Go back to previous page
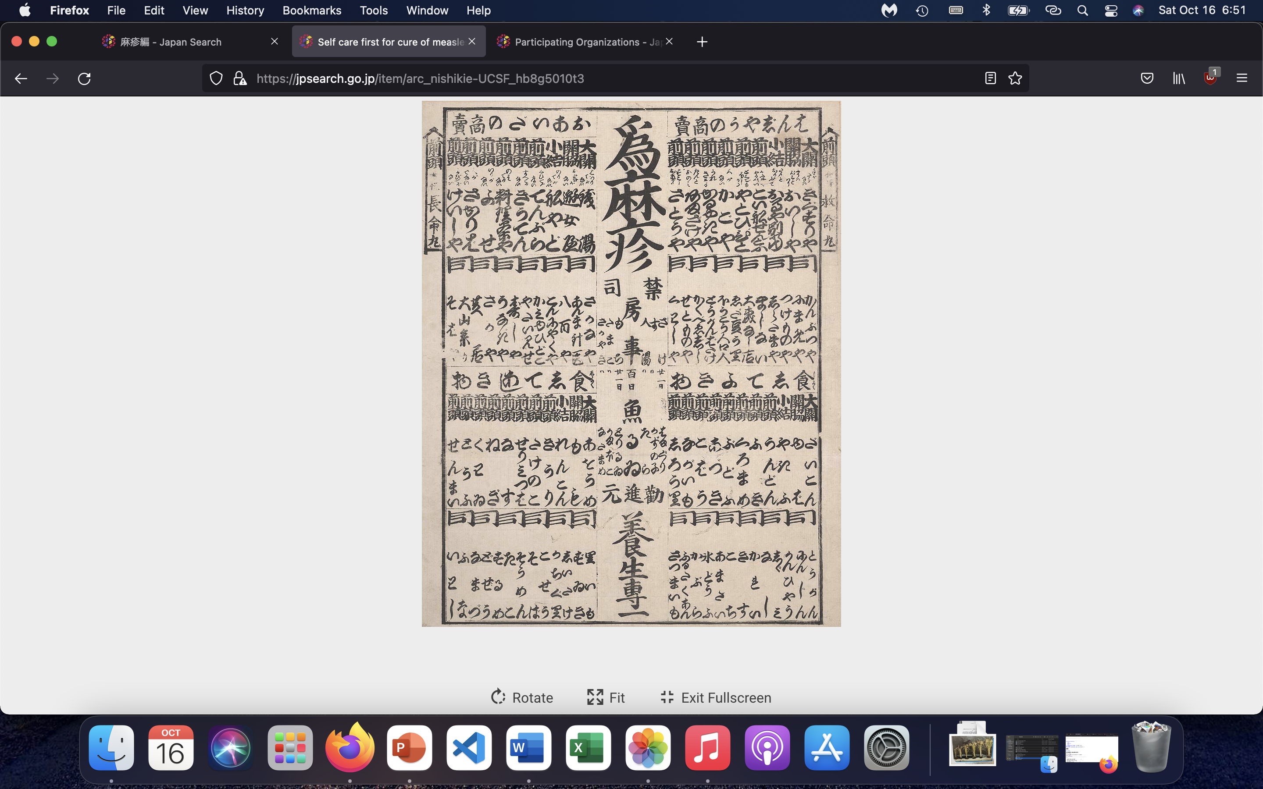 click(x=21, y=78)
